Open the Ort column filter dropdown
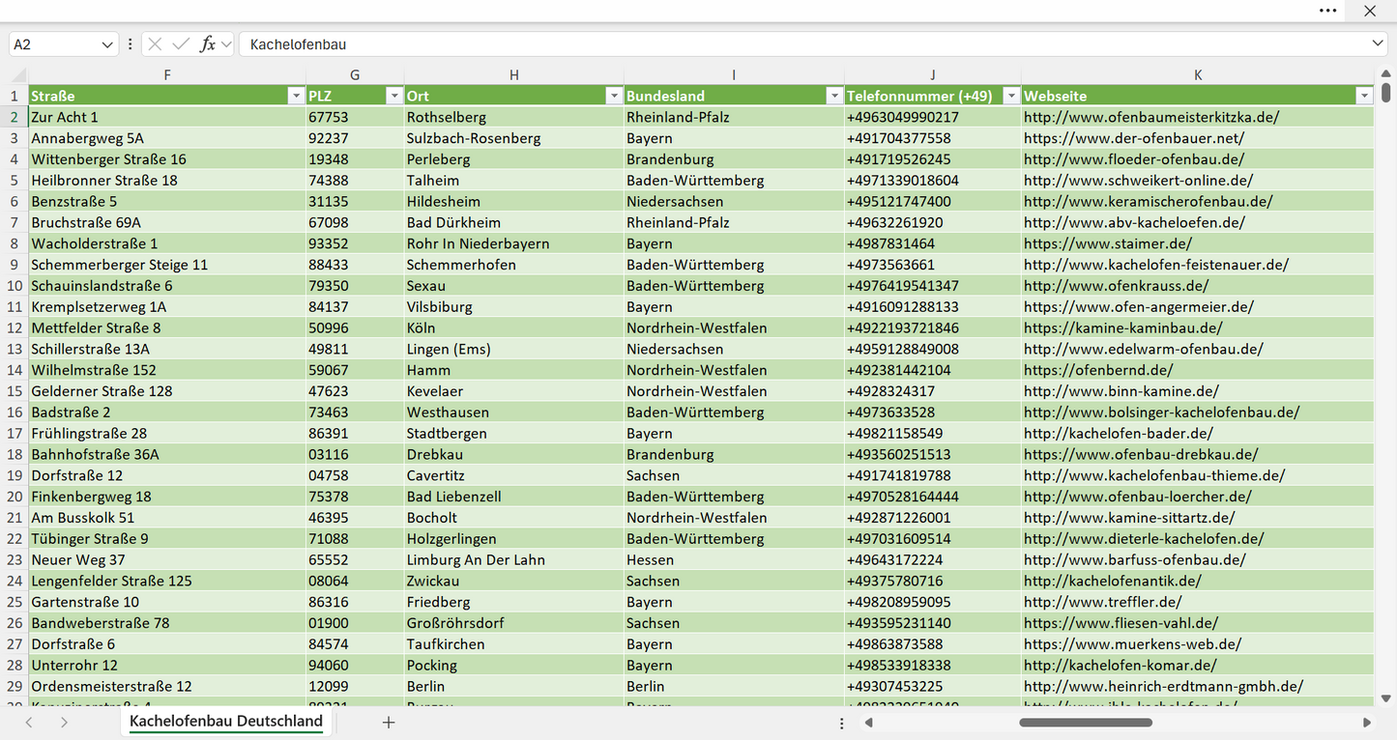The height and width of the screenshot is (740, 1397). coord(613,96)
